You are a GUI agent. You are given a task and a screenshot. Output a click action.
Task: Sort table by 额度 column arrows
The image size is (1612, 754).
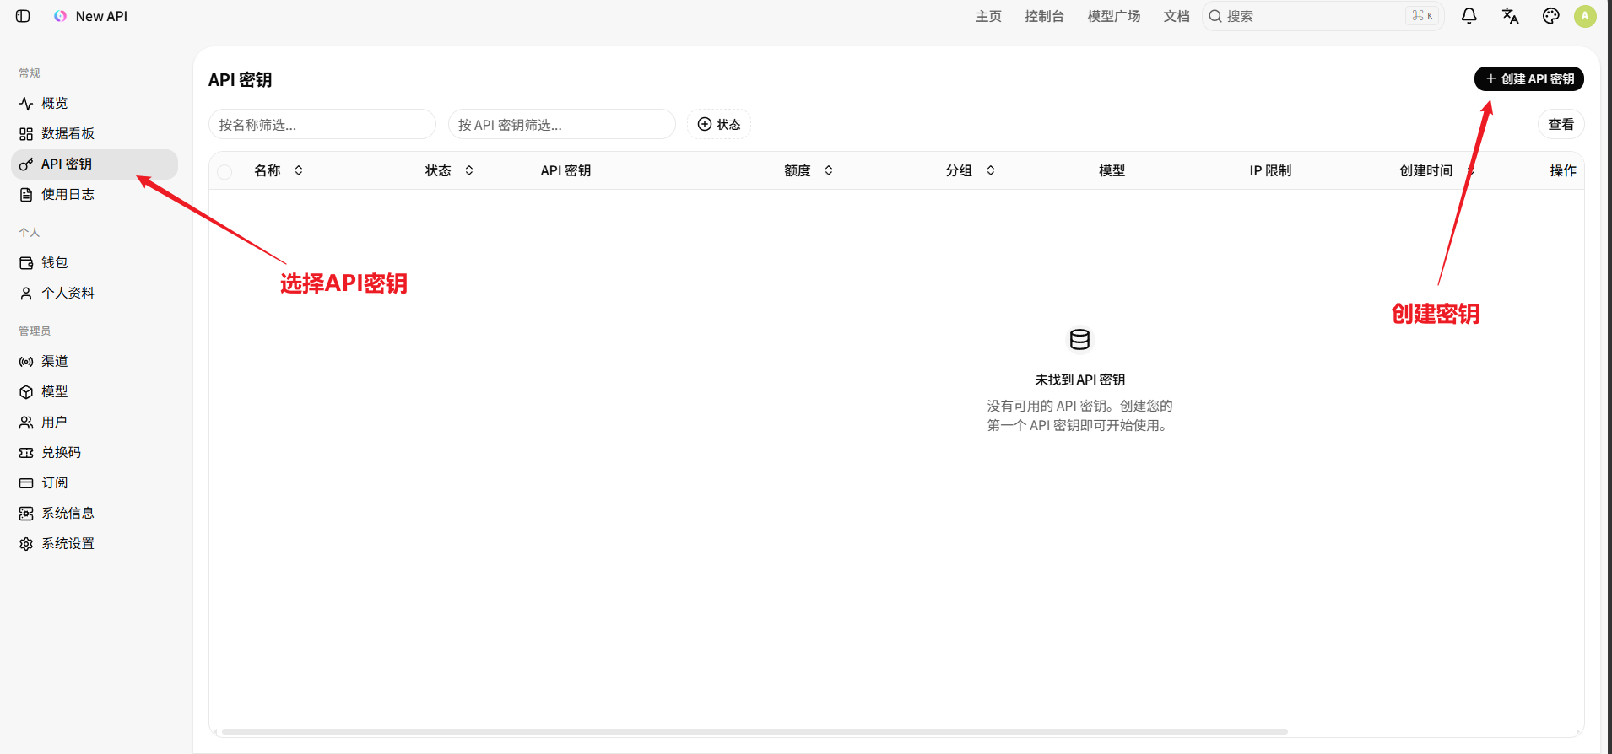[829, 170]
